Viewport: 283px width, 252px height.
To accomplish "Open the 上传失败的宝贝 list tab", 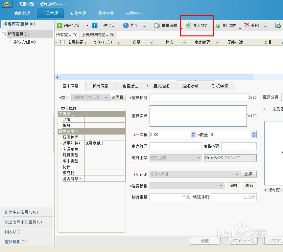I will pyautogui.click(x=98, y=34).
